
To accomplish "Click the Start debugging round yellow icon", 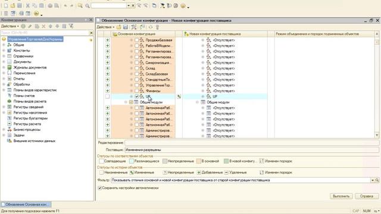I will (36, 13).
